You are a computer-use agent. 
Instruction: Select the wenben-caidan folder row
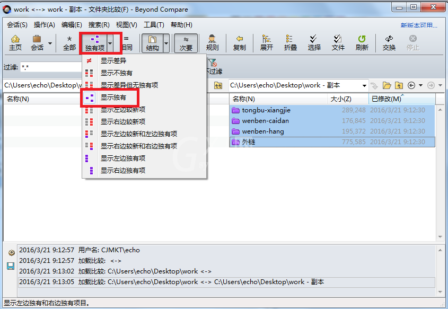coord(332,121)
